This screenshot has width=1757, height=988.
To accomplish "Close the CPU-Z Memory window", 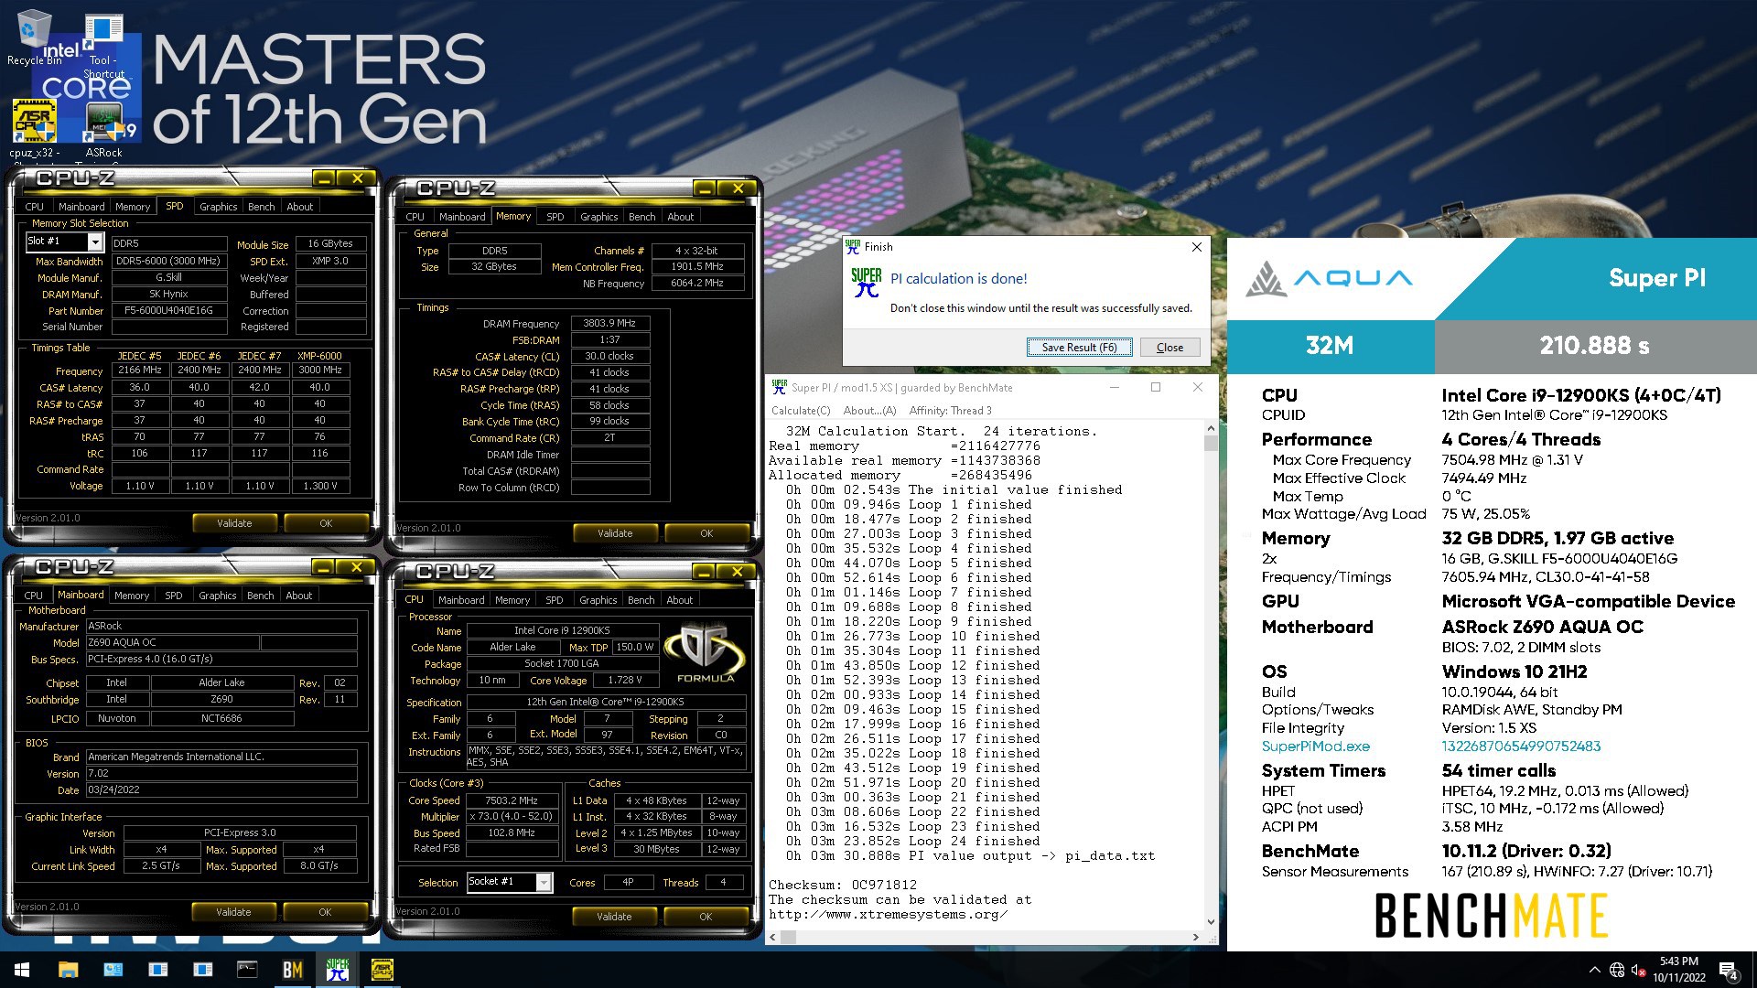I will pos(738,188).
